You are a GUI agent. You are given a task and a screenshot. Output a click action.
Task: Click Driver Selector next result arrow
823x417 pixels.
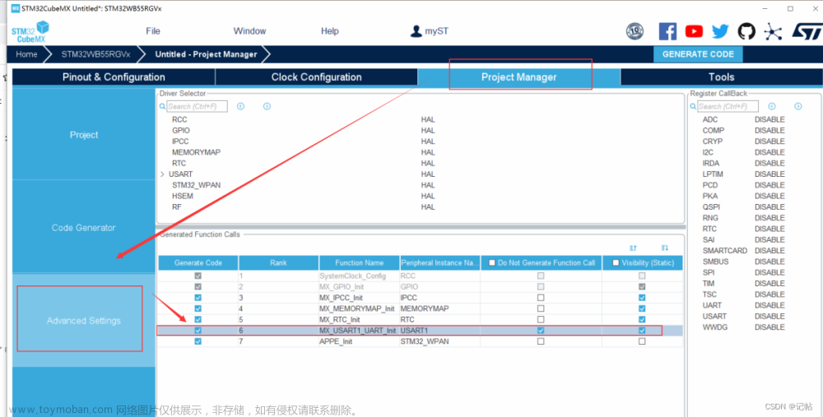pos(267,106)
